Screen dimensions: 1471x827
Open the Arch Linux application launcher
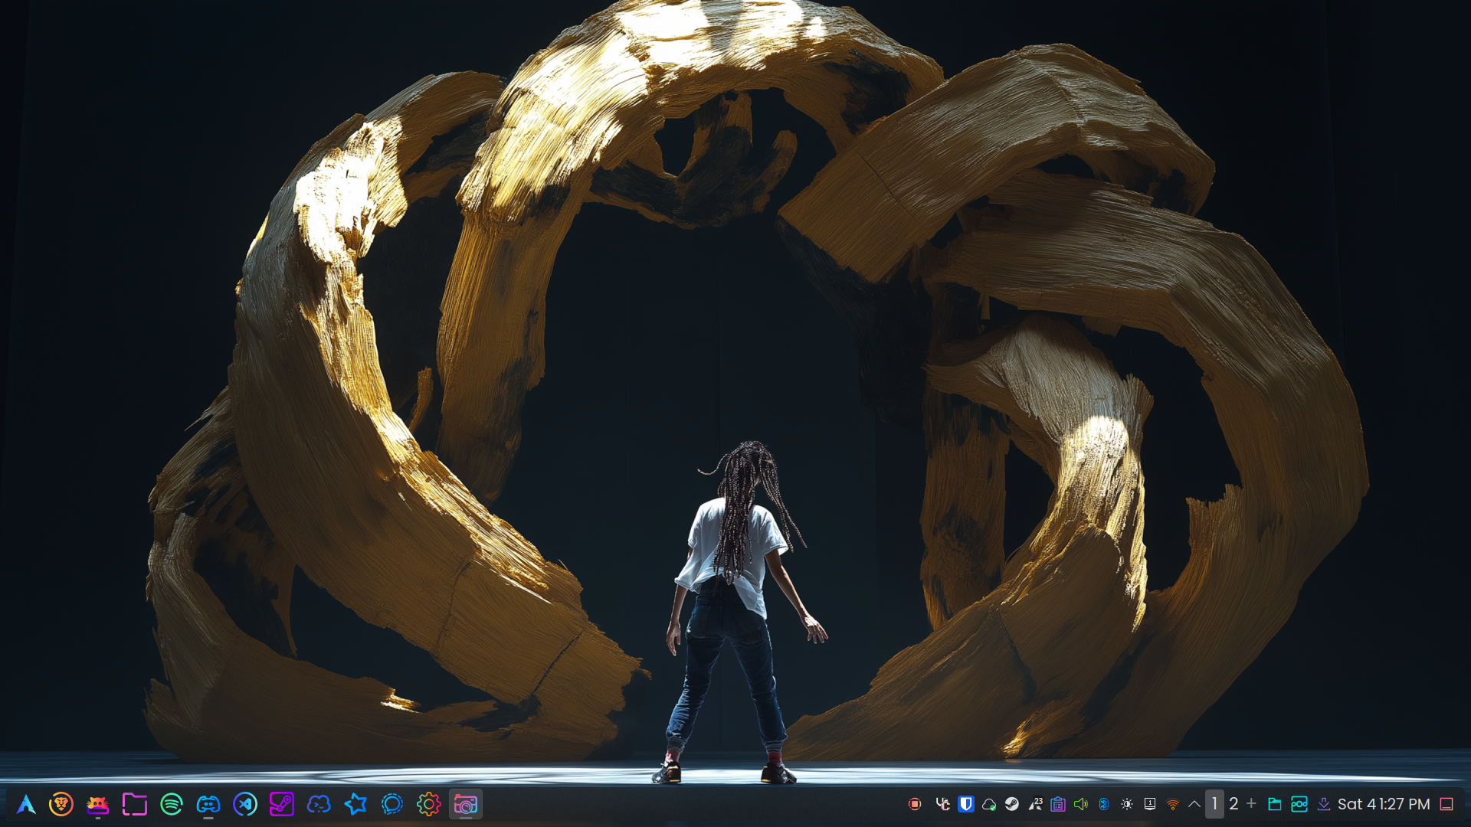coord(26,804)
